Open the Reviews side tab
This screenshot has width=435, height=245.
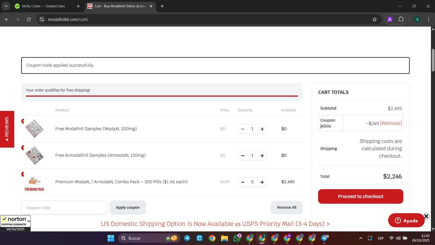click(x=7, y=129)
